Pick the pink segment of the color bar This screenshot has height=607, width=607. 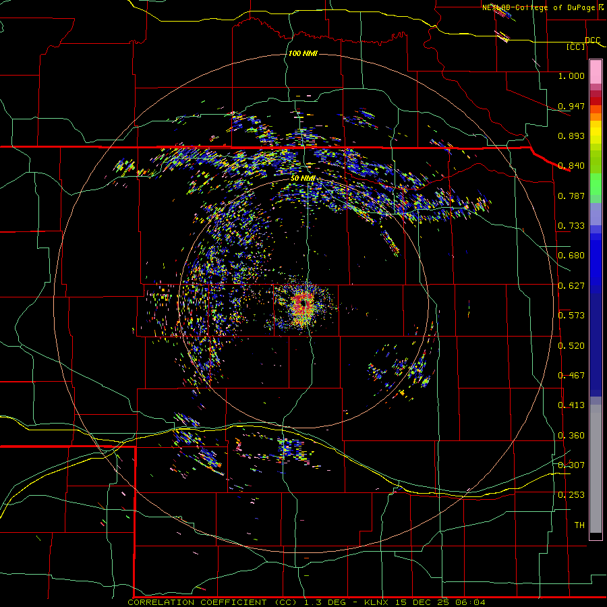click(x=596, y=72)
